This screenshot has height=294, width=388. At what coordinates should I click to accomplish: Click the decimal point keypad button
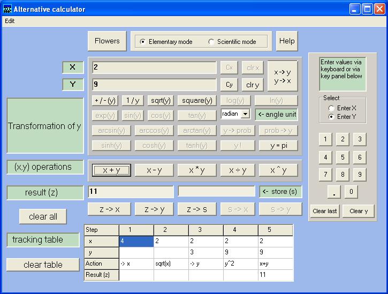click(334, 192)
